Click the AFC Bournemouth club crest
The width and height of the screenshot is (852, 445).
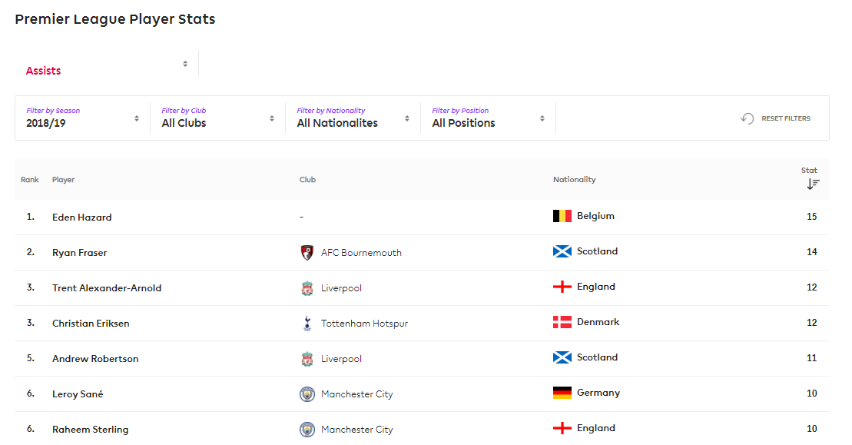point(307,253)
